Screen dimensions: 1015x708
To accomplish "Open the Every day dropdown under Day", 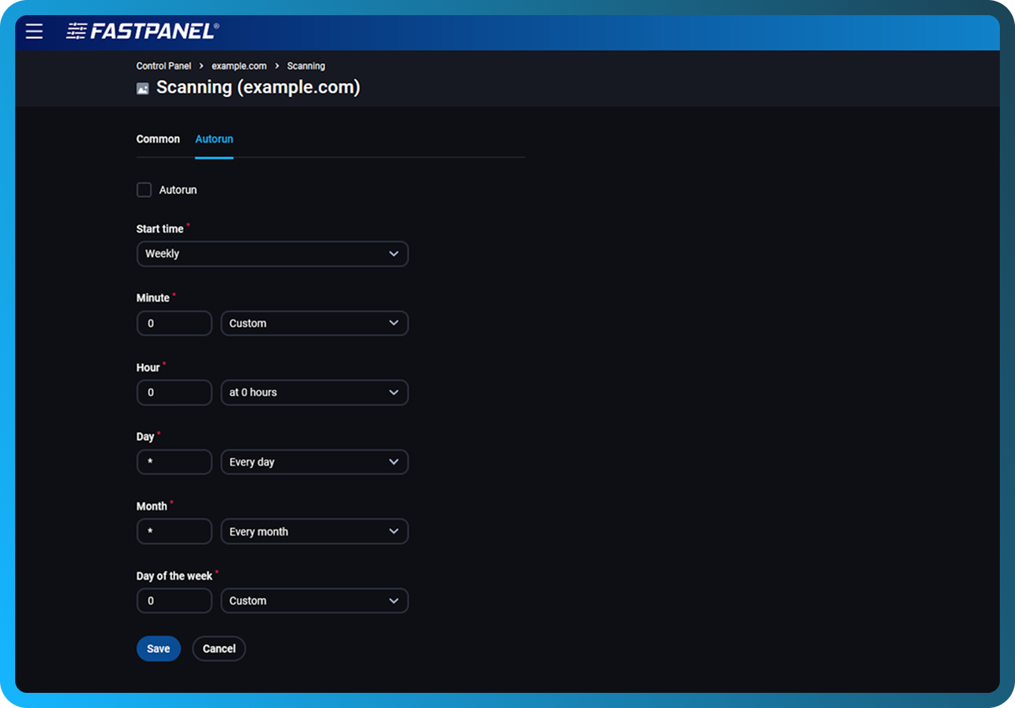I will click(314, 462).
